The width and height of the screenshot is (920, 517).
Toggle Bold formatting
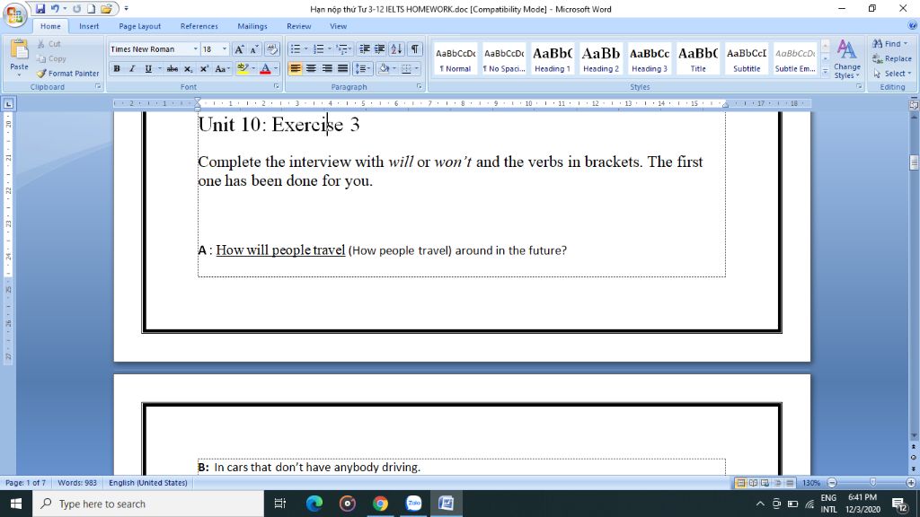[117, 68]
